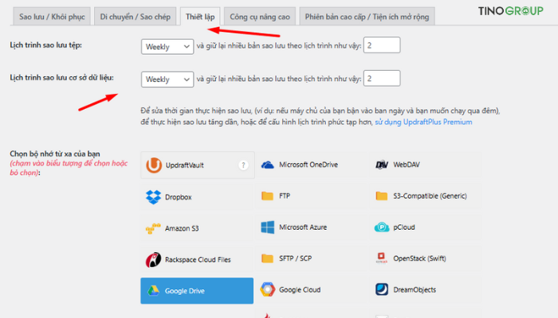
Task: Open the Di chuyển / Sao chép tab
Action: [x=136, y=17]
